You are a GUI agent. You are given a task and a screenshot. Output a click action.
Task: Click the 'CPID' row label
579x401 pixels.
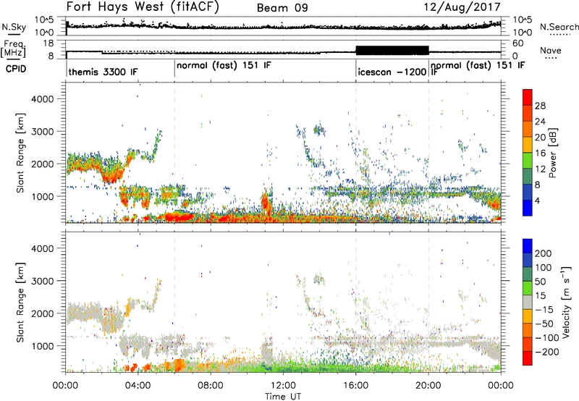pos(16,69)
